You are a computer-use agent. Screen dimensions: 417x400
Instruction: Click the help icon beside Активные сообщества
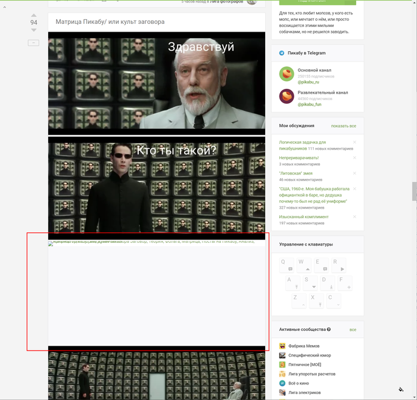click(329, 329)
